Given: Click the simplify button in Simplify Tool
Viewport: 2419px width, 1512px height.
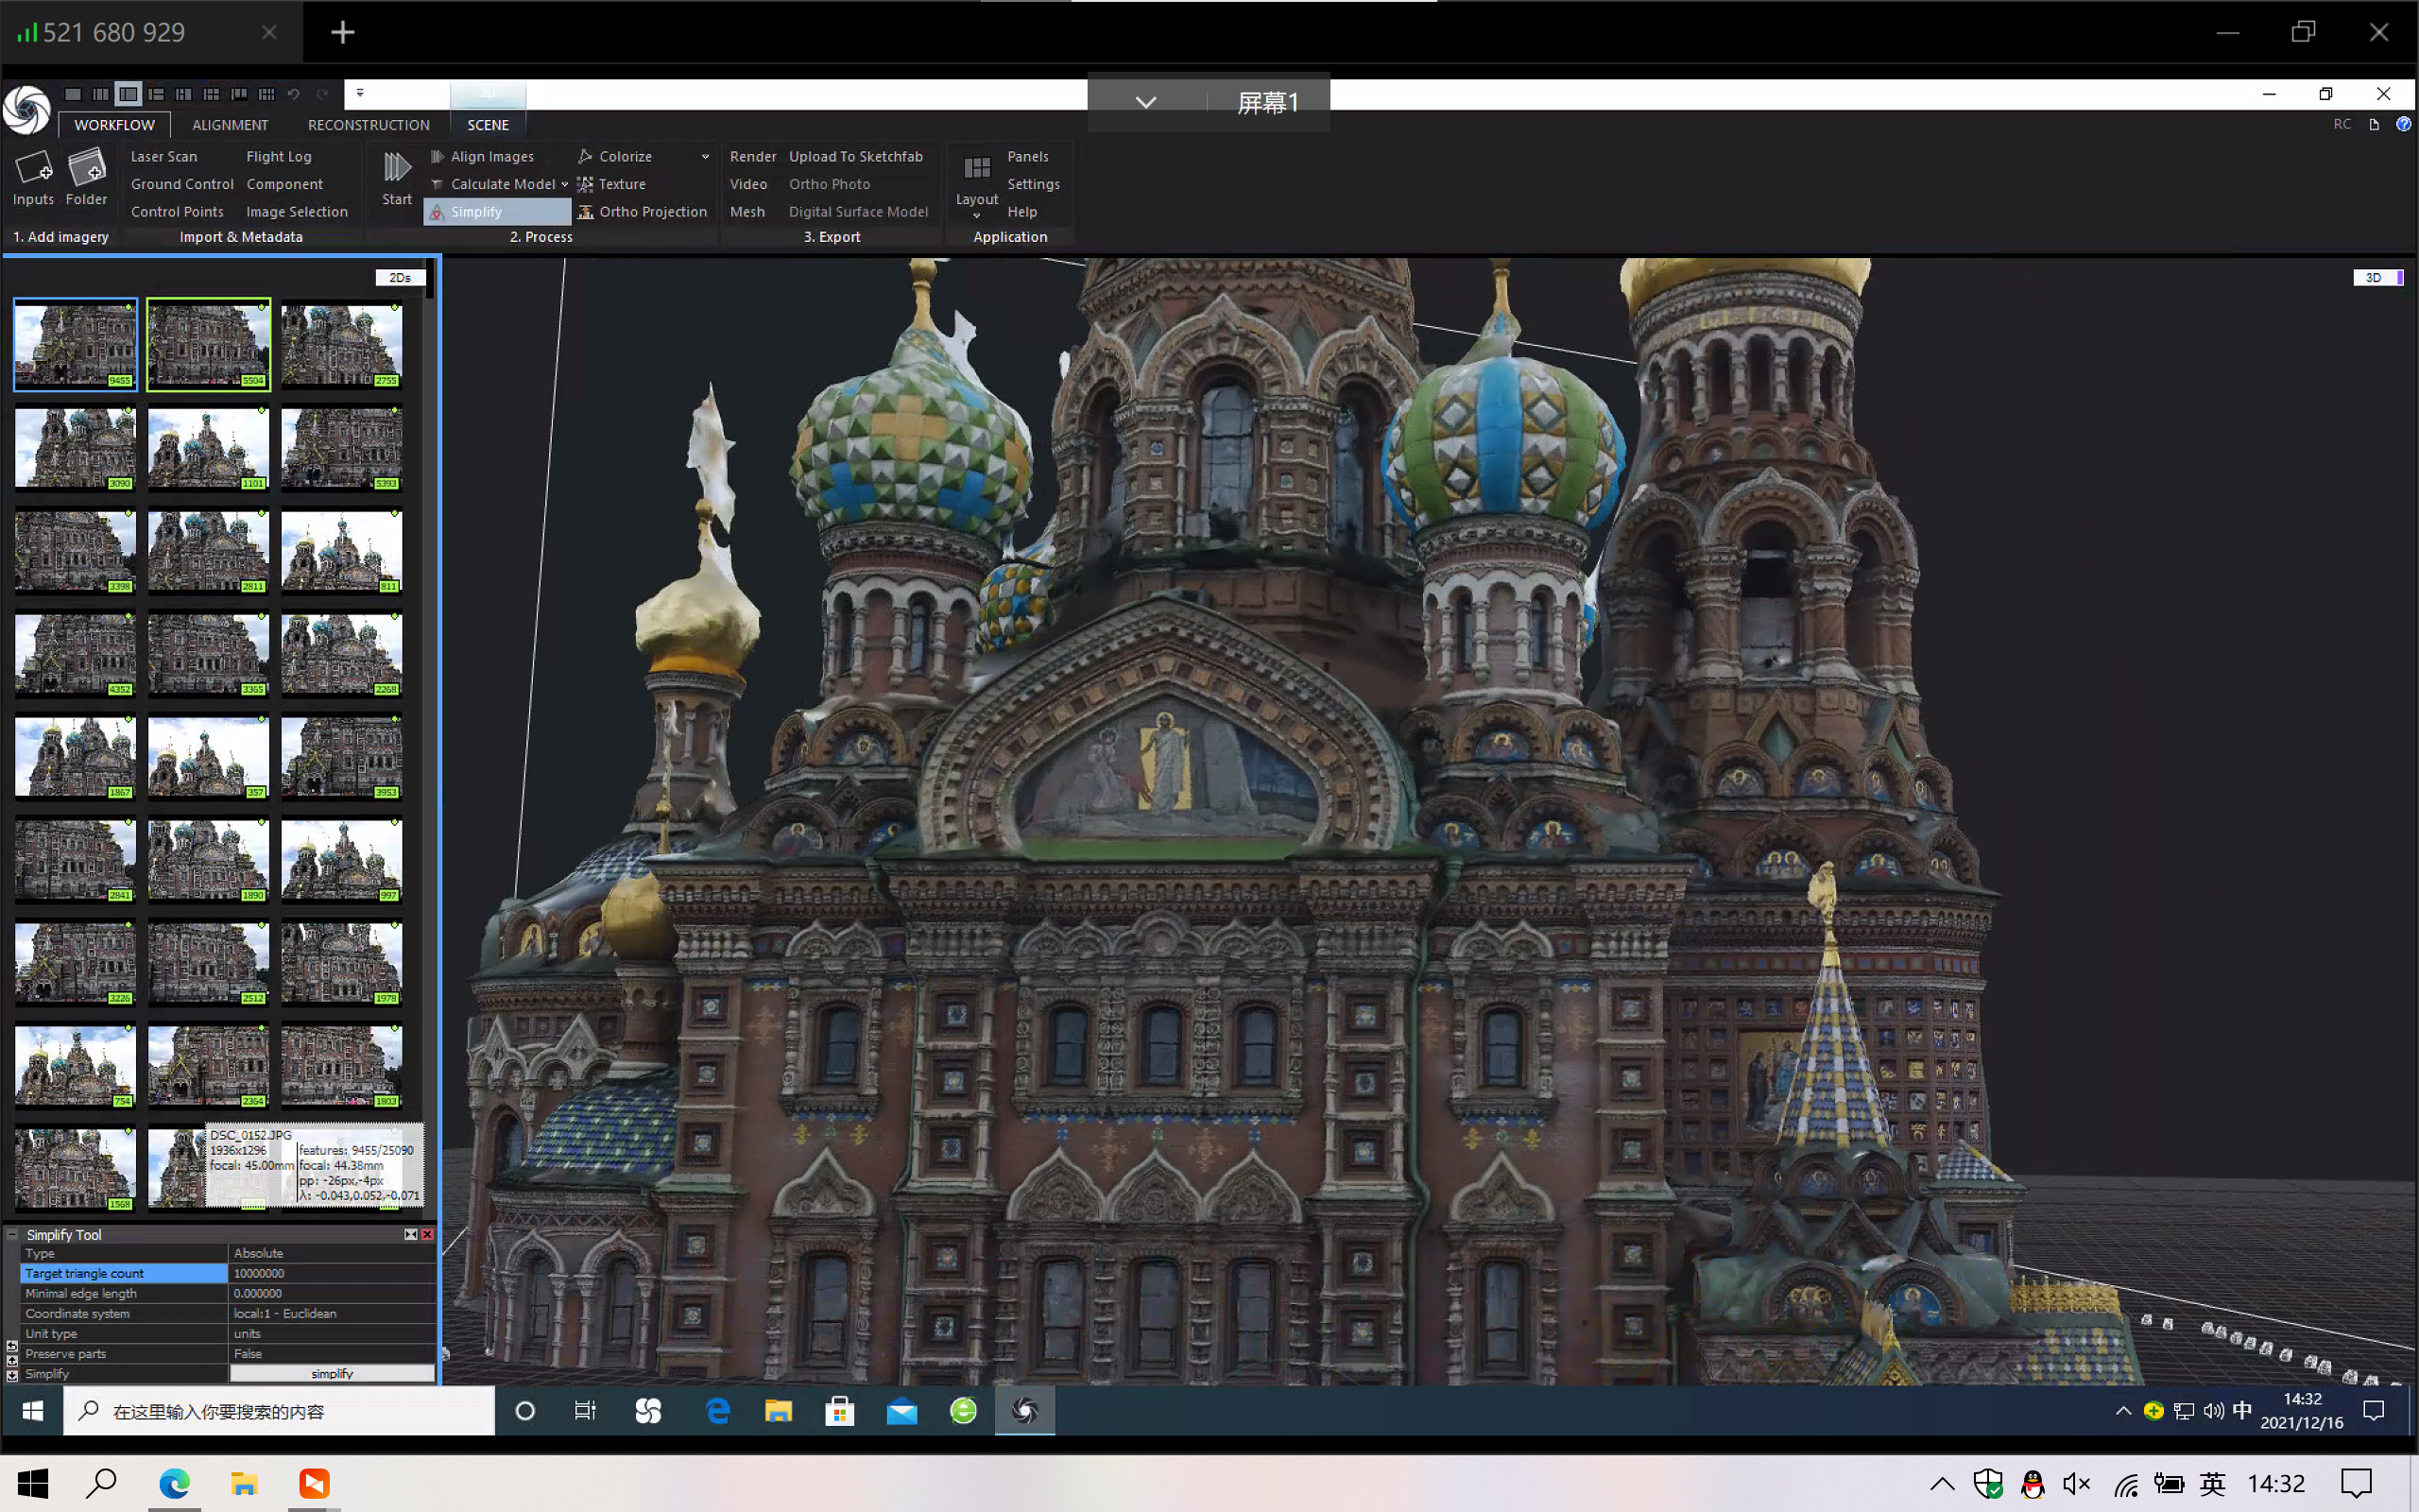Looking at the screenshot, I should click(x=332, y=1374).
